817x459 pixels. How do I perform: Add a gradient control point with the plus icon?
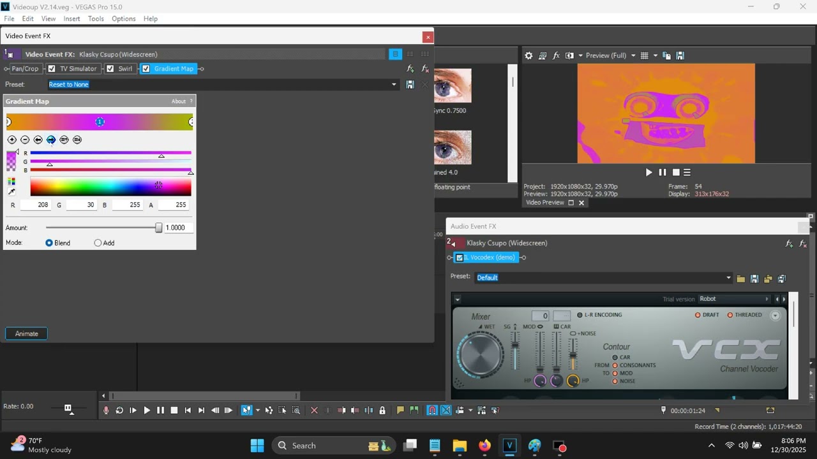click(12, 140)
